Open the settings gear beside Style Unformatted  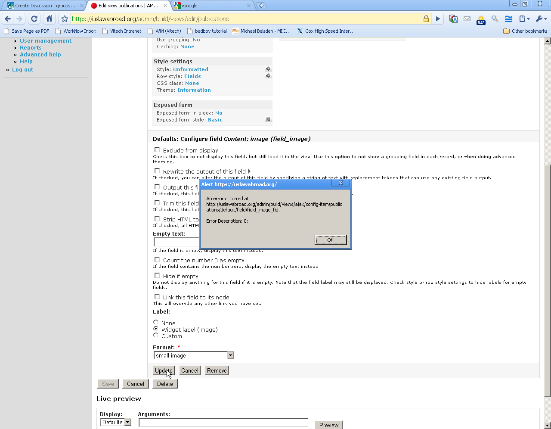[268, 69]
